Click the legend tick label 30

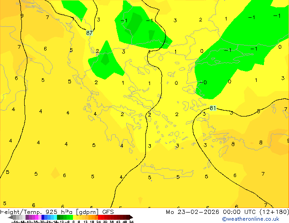pos(105,222)
